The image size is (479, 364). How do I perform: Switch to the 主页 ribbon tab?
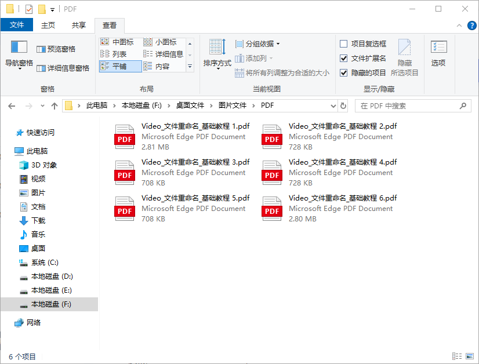[48, 25]
